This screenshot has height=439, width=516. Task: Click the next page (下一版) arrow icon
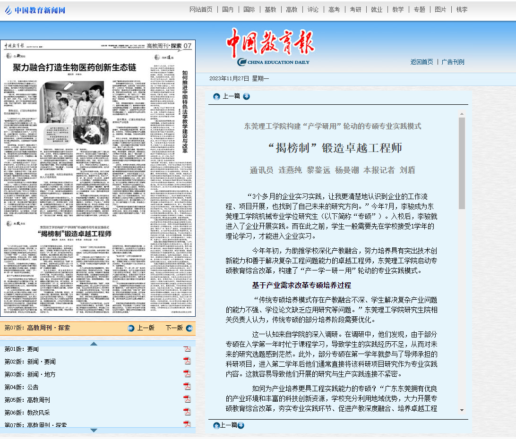(x=189, y=328)
